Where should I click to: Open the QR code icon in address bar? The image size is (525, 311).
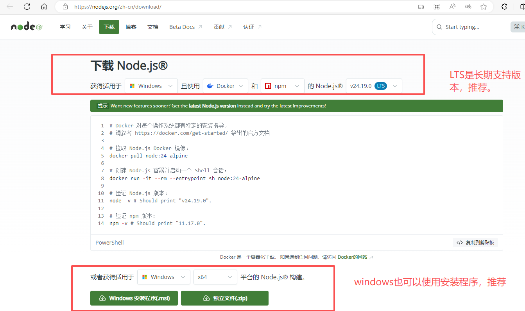pos(437,7)
